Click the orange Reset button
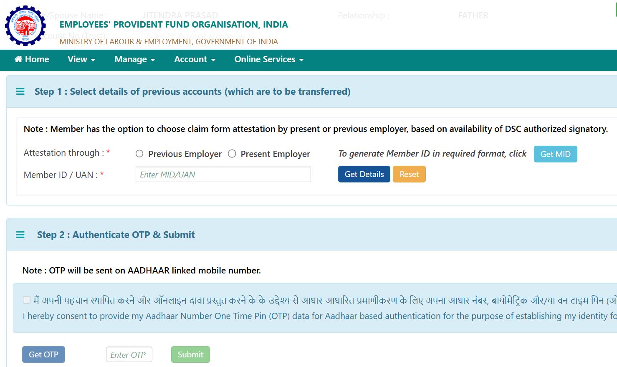 coord(409,174)
